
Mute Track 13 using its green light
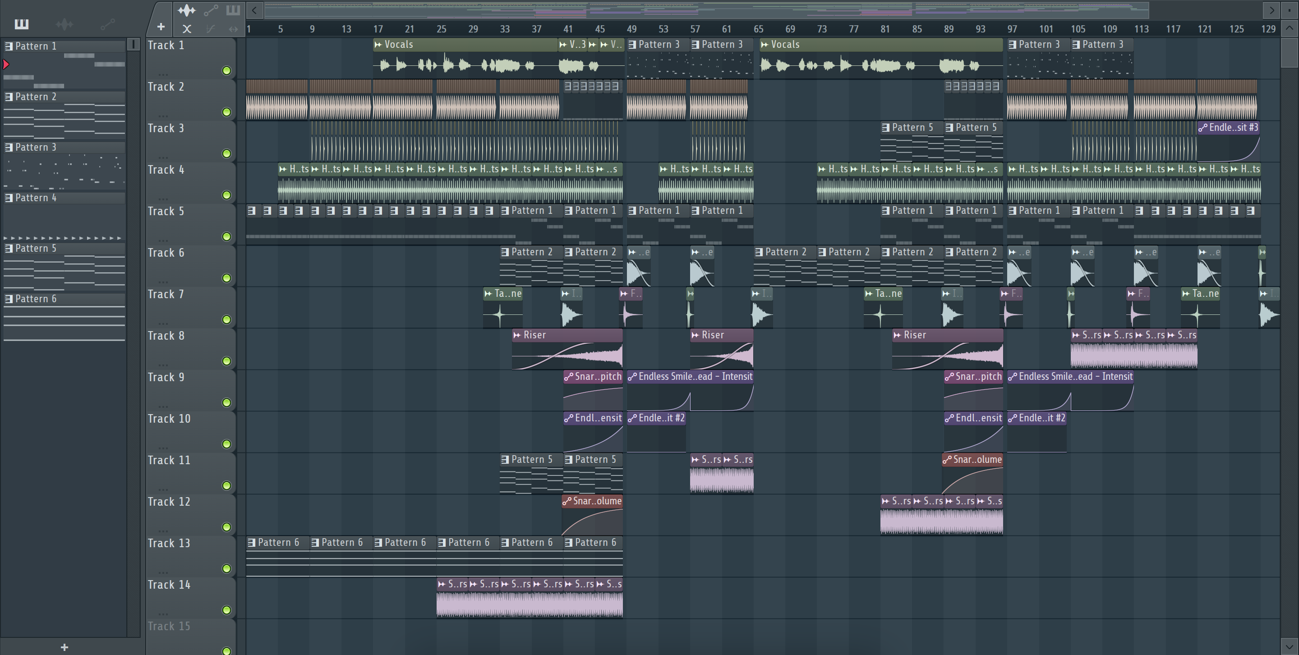pos(226,568)
